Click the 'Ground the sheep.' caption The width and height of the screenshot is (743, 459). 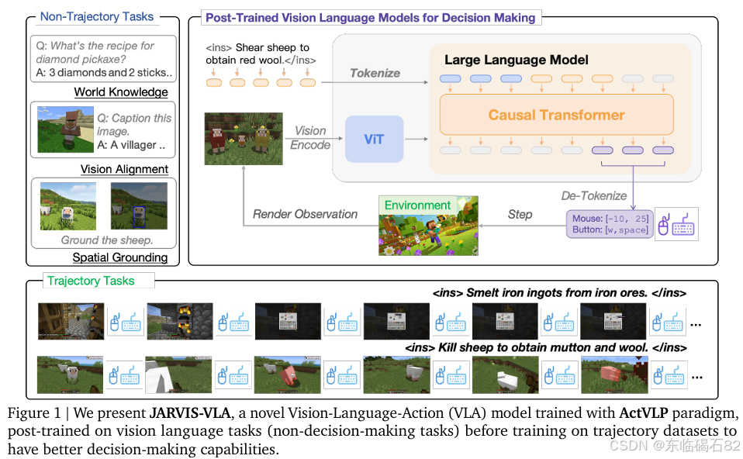click(x=107, y=240)
